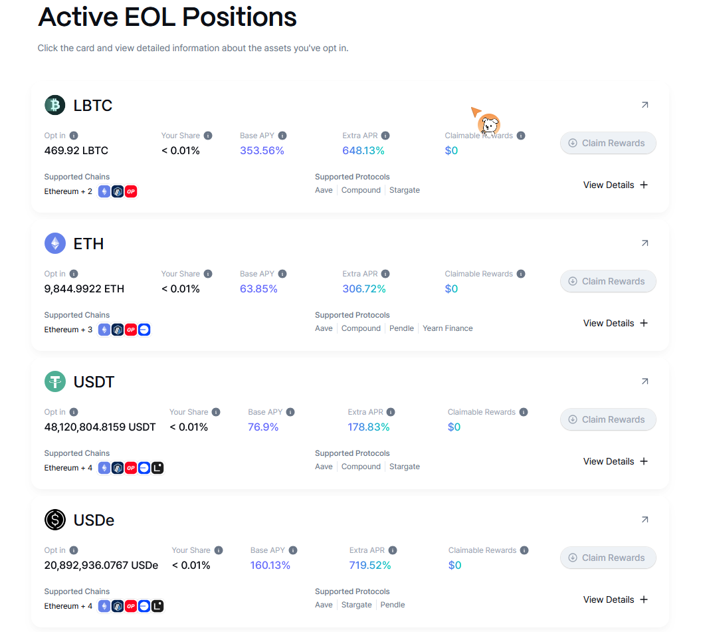The width and height of the screenshot is (705, 632).
Task: Select the USDT position card title
Action: (x=94, y=382)
